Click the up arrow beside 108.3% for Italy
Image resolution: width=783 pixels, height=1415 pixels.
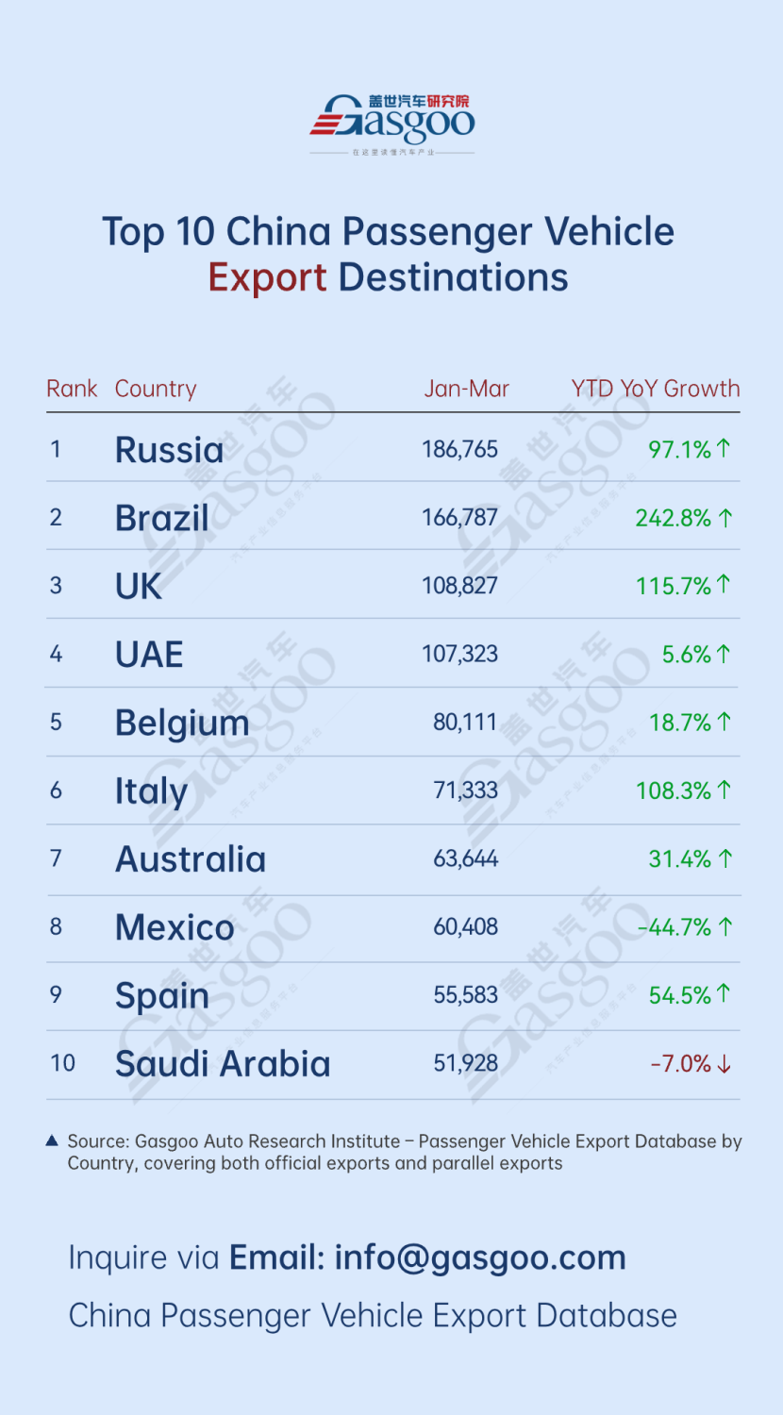click(724, 790)
